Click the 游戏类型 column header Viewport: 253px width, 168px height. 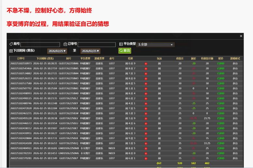pyautogui.click(x=99, y=58)
